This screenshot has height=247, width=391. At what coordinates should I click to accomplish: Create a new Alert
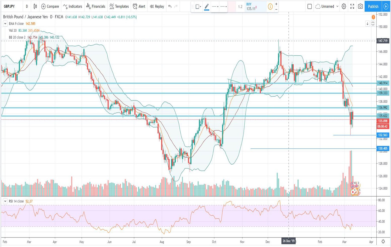139,6
